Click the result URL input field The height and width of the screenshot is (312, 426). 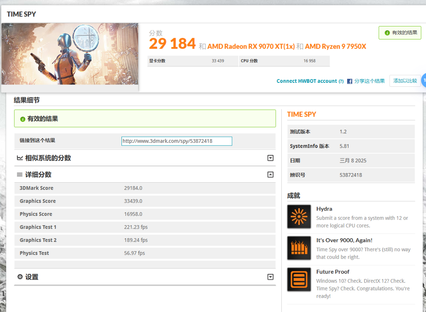[x=176, y=141]
